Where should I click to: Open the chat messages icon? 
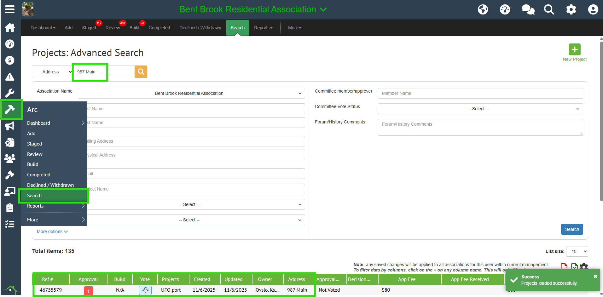528,9
